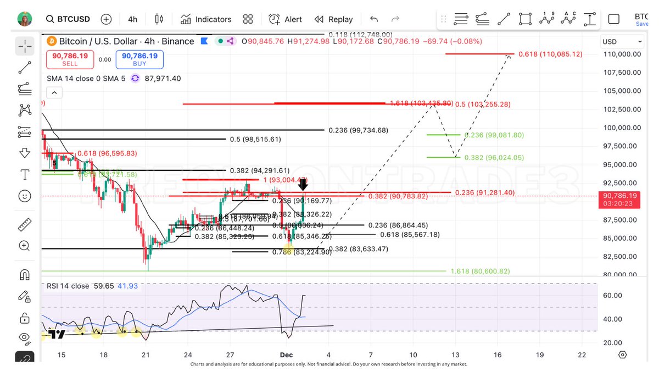Grab the floating toolbar drag handle
This screenshot has width=659, height=371.
tap(444, 19)
